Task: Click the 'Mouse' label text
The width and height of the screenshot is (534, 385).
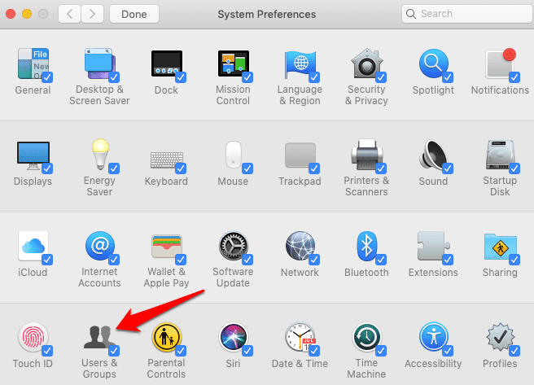Action: click(233, 181)
